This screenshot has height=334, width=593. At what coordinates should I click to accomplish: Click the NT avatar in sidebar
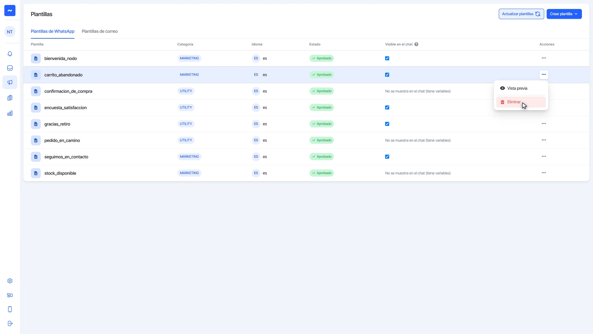[10, 32]
